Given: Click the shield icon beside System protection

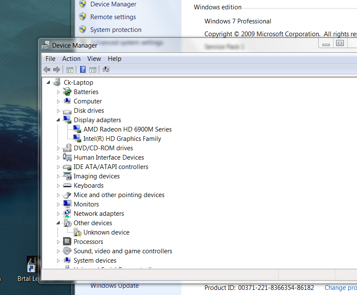Looking at the screenshot, I should pyautogui.click(x=83, y=29).
